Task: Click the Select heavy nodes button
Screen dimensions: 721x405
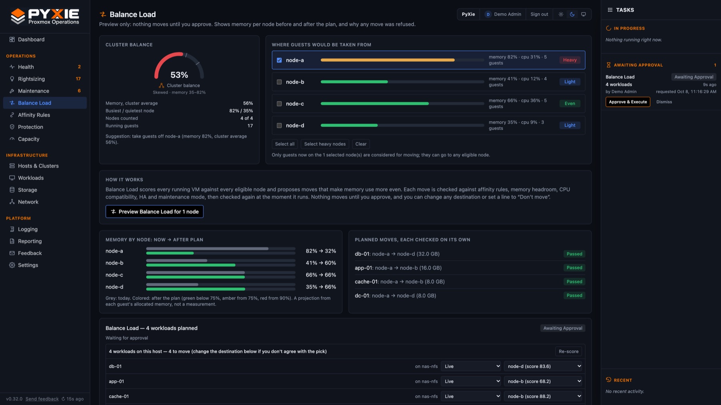Action: pyautogui.click(x=325, y=144)
